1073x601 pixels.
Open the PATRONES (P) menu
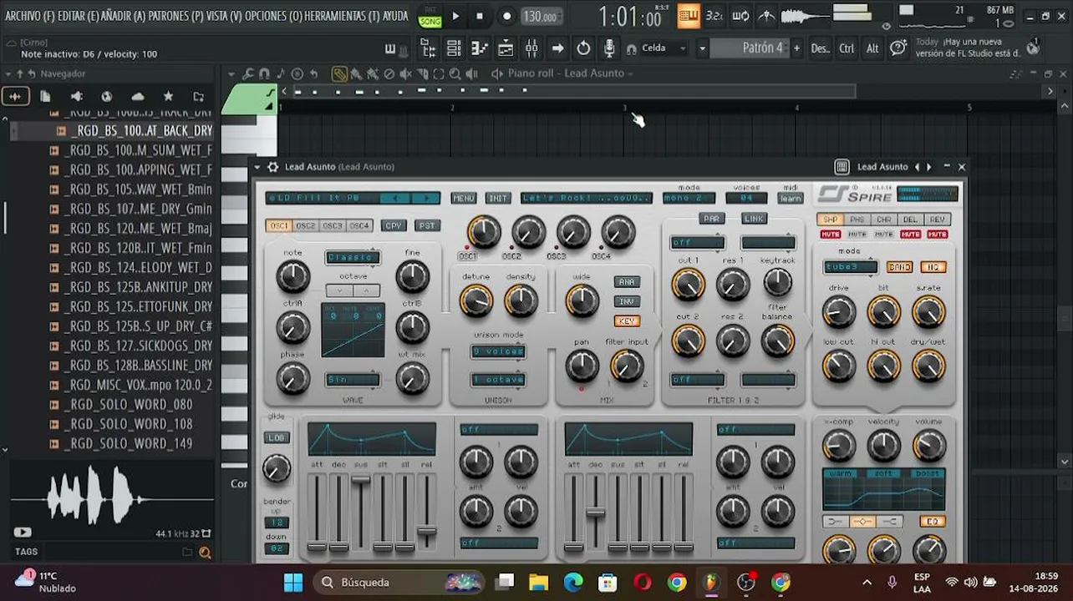[x=175, y=16]
